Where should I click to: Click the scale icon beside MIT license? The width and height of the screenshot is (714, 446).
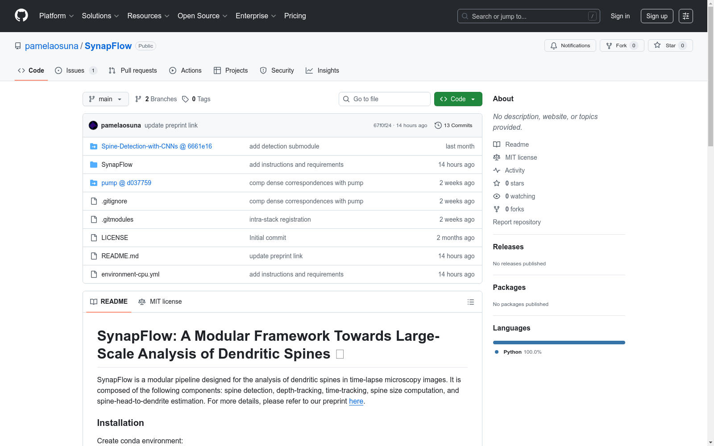pyautogui.click(x=497, y=157)
